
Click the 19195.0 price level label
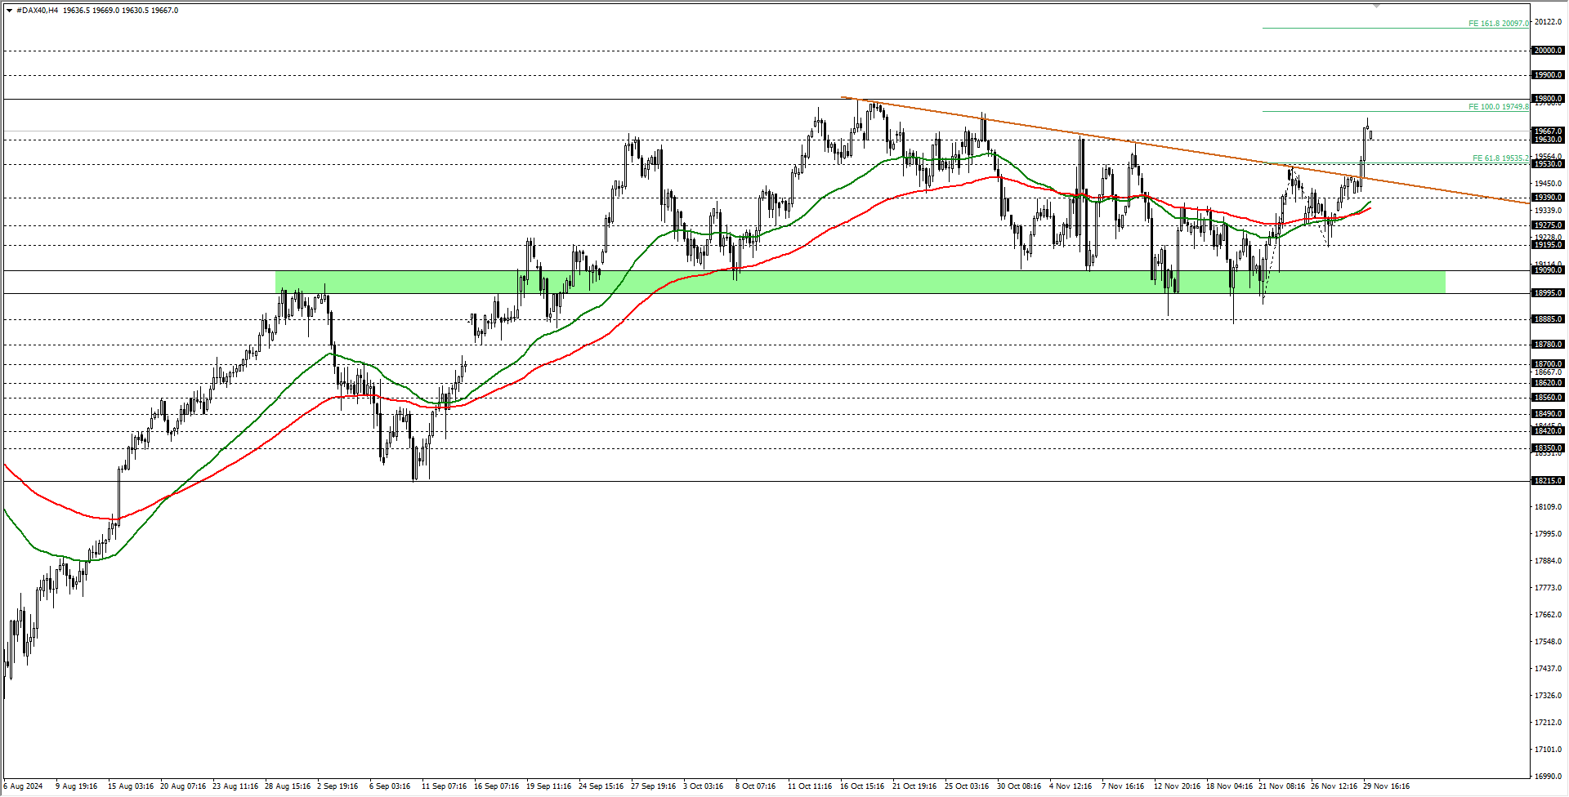point(1548,245)
